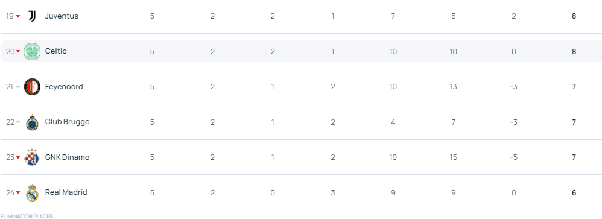Click the Real Madrid crest
602x219 pixels.
tap(32, 192)
